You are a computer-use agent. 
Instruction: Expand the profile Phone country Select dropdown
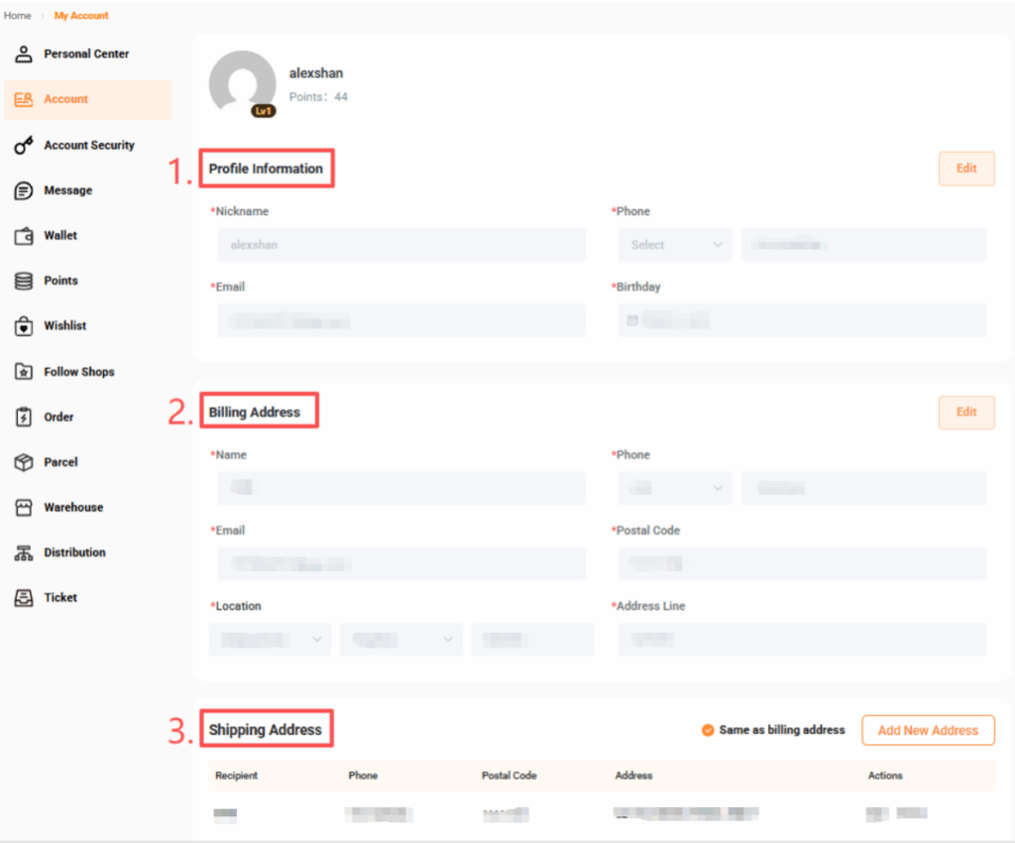(675, 245)
